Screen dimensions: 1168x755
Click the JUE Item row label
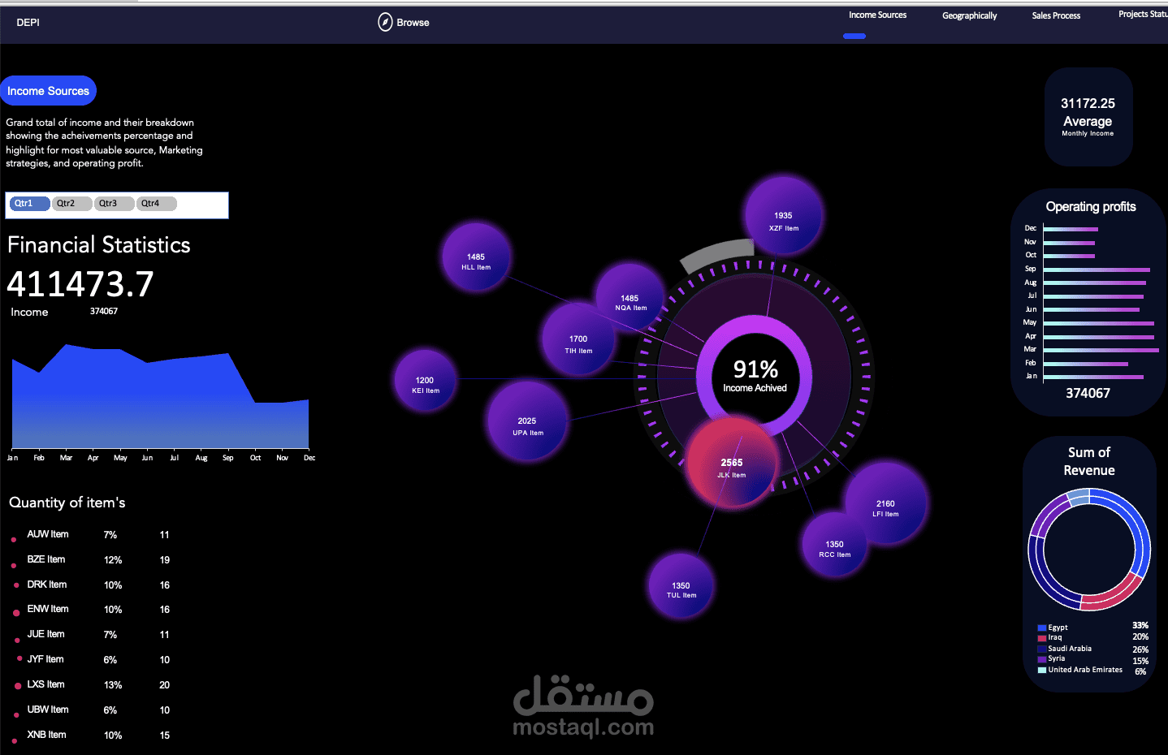coord(45,634)
